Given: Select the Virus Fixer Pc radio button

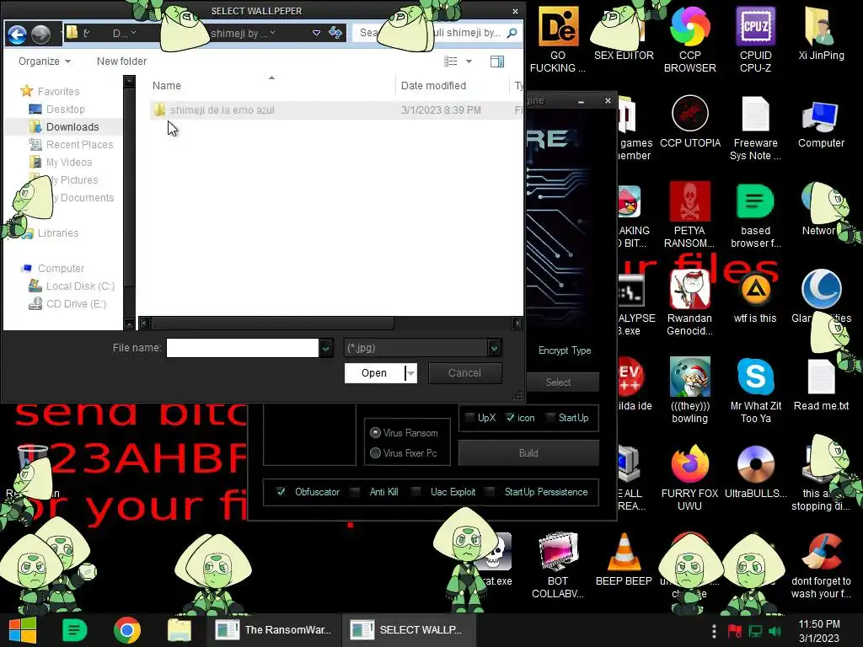Looking at the screenshot, I should pos(375,452).
